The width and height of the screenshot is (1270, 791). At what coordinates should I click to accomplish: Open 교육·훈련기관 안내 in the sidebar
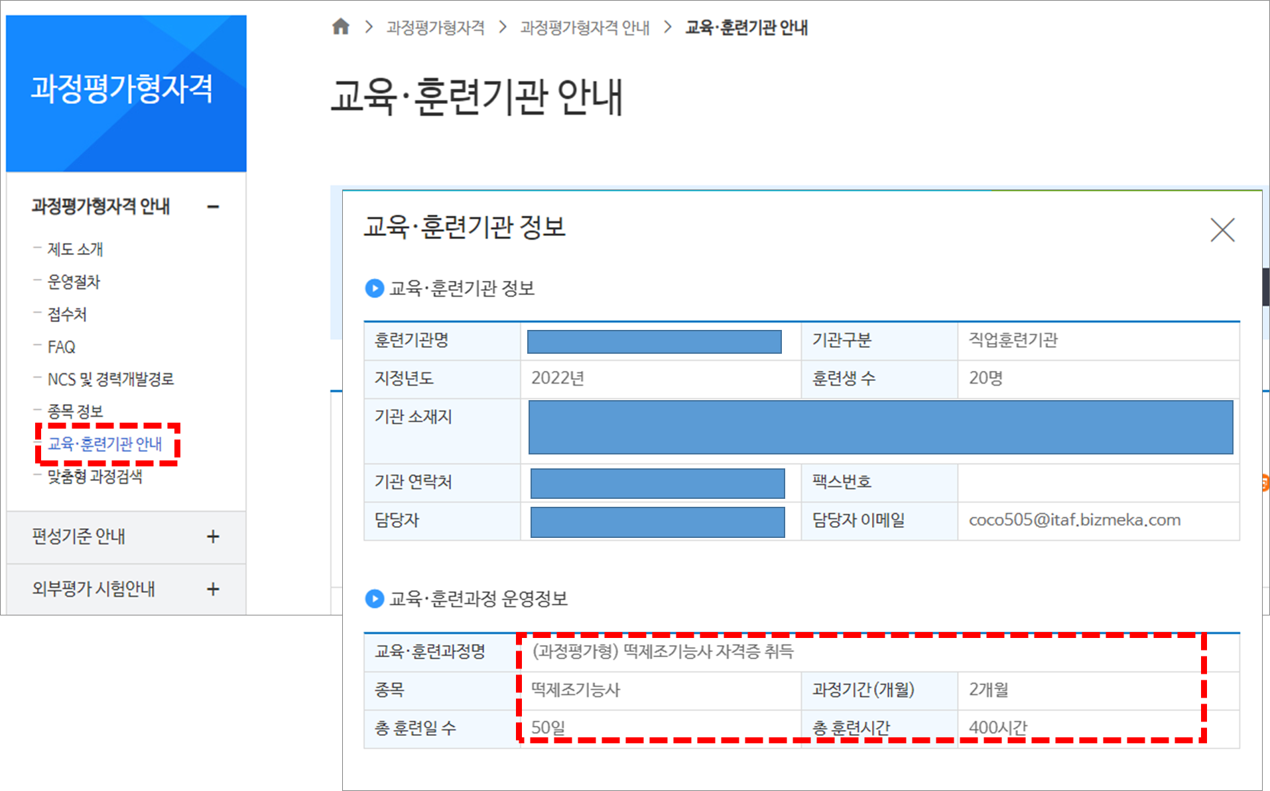tap(103, 445)
